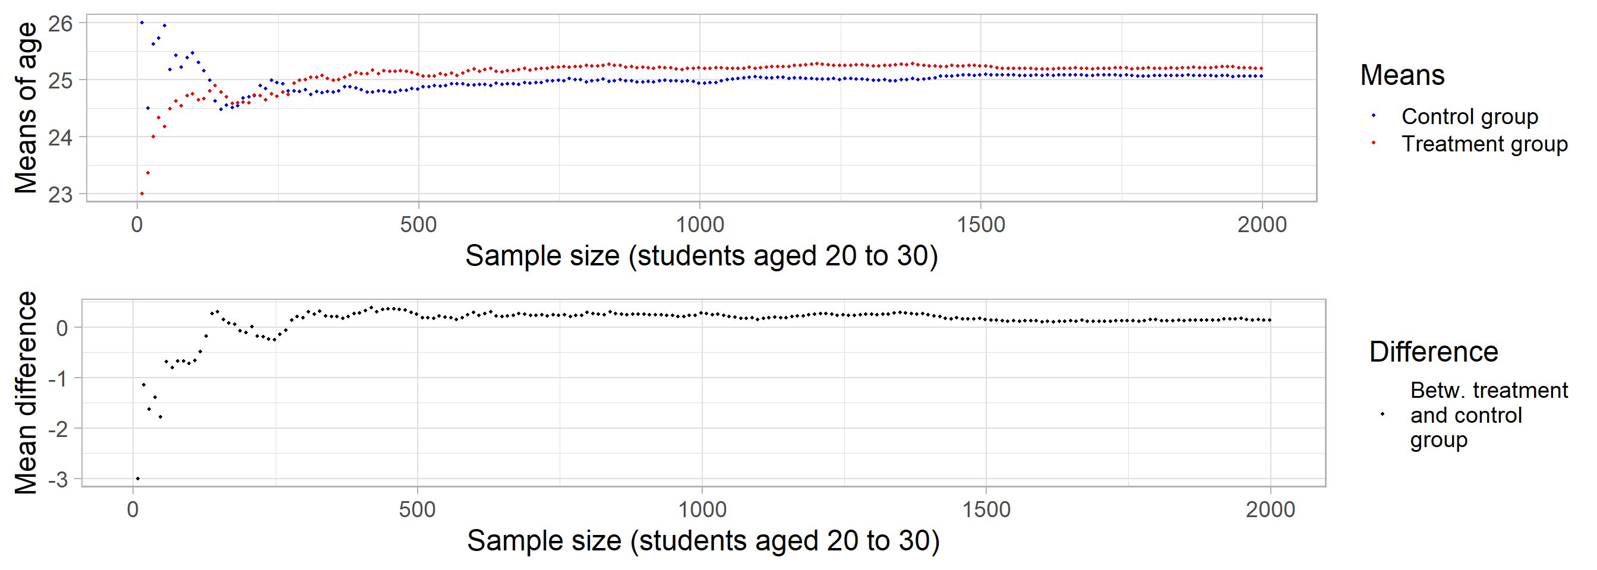Click the "Means" legend title

pos(1402,75)
